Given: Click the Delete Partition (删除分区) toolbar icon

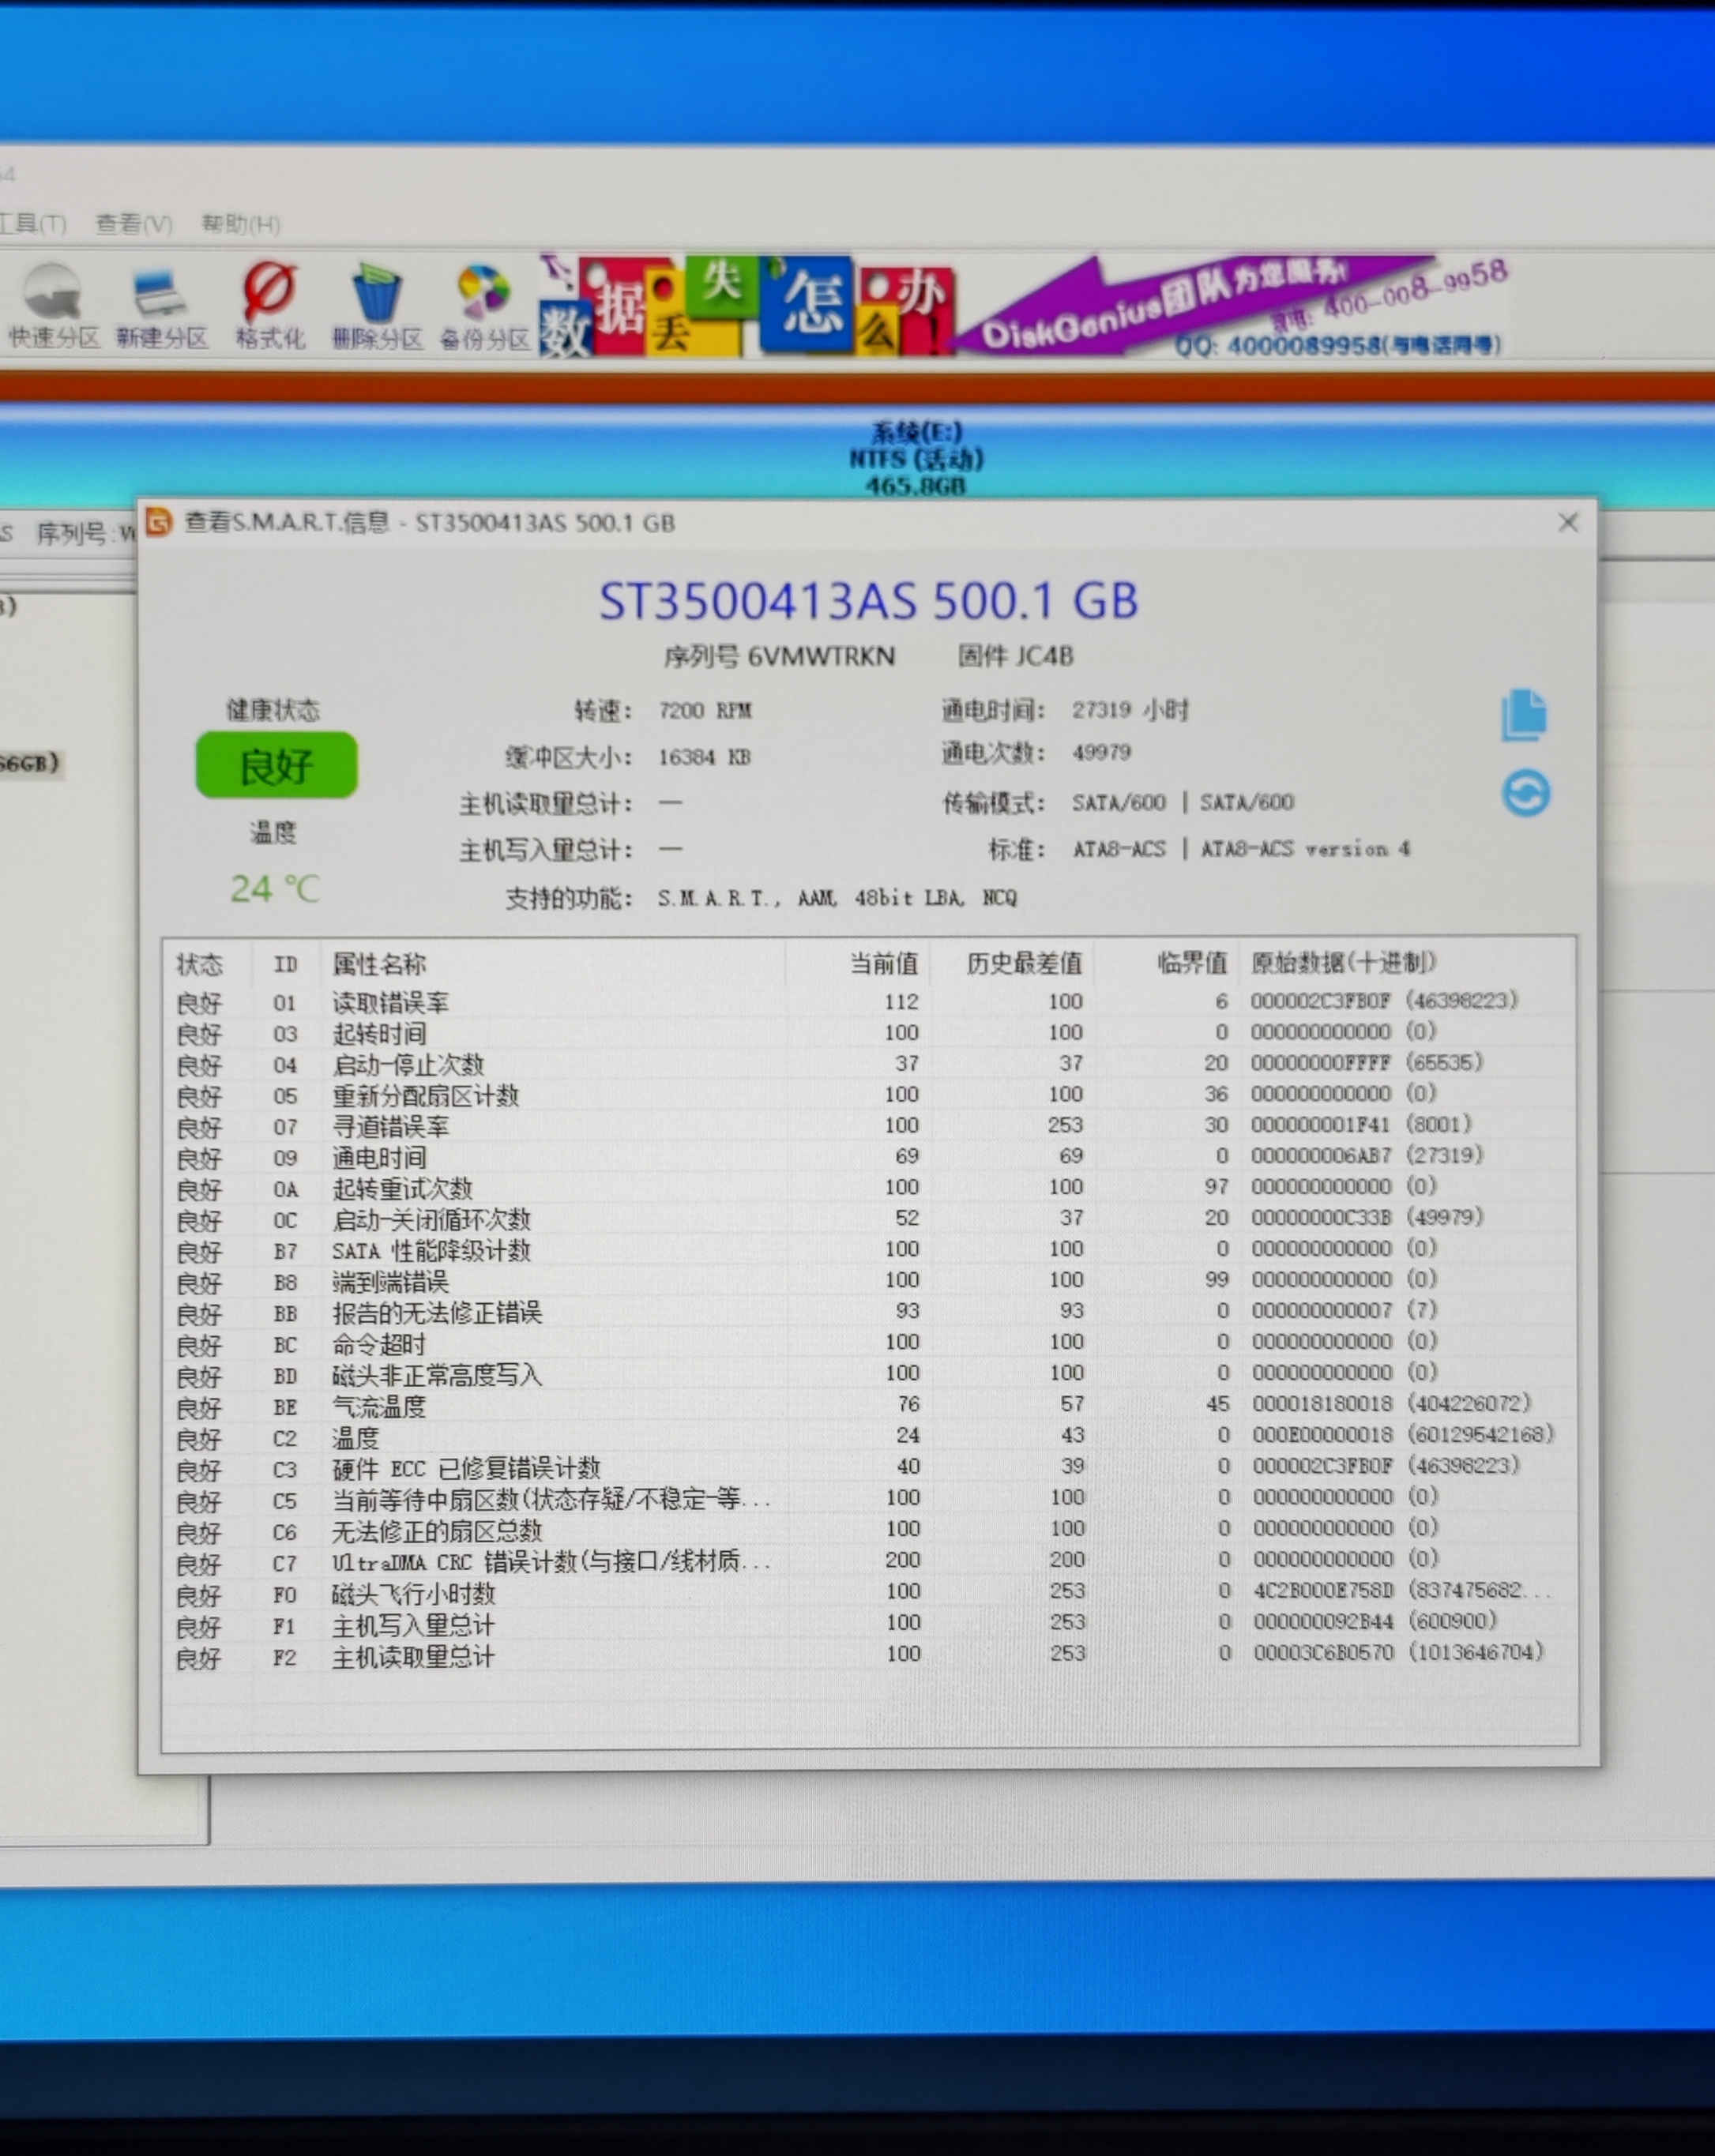Looking at the screenshot, I should [377, 307].
